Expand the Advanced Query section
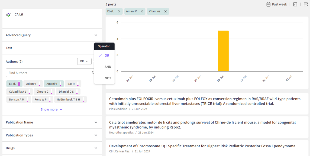310x156 pixels. (x=96, y=35)
